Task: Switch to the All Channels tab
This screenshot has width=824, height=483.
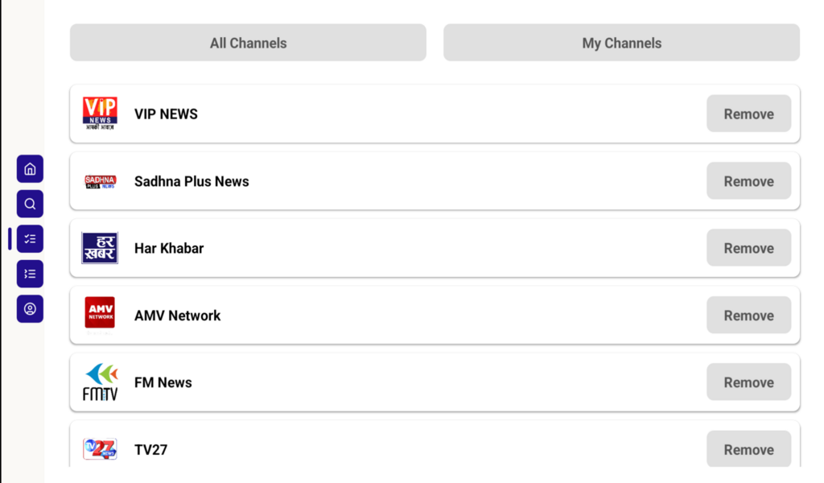Action: pyautogui.click(x=248, y=43)
